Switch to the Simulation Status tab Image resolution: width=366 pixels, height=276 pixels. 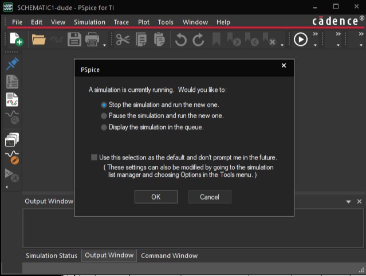click(52, 256)
